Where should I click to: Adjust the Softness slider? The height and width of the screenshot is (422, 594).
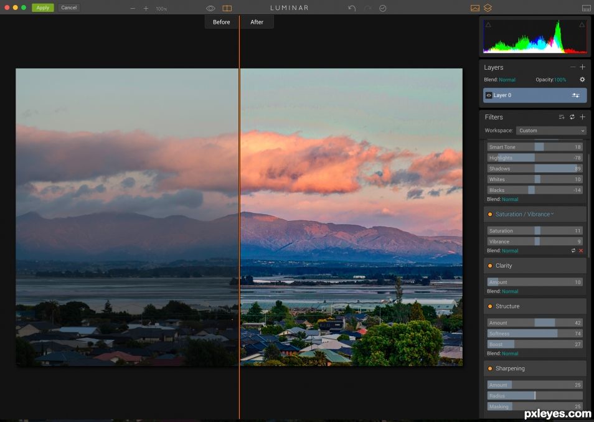(535, 334)
